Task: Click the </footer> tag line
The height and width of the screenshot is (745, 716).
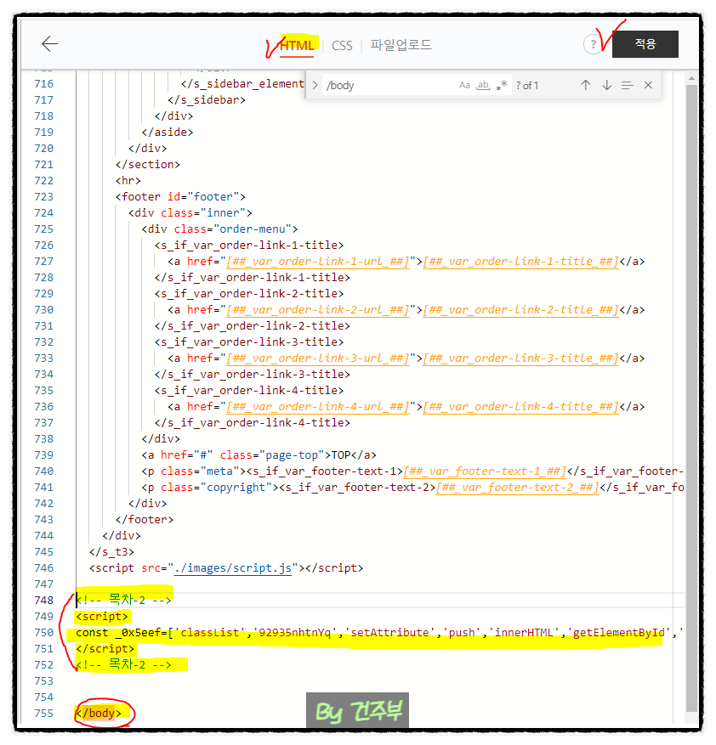Action: point(145,519)
